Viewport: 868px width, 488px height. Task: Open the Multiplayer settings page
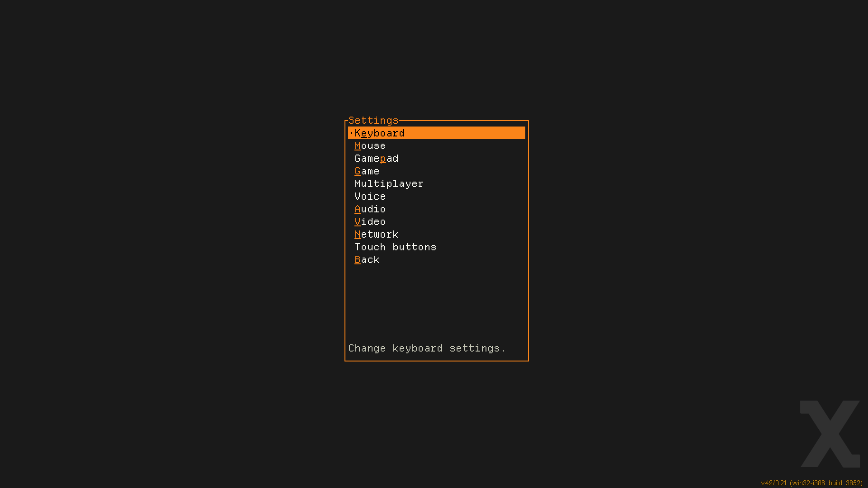point(389,184)
